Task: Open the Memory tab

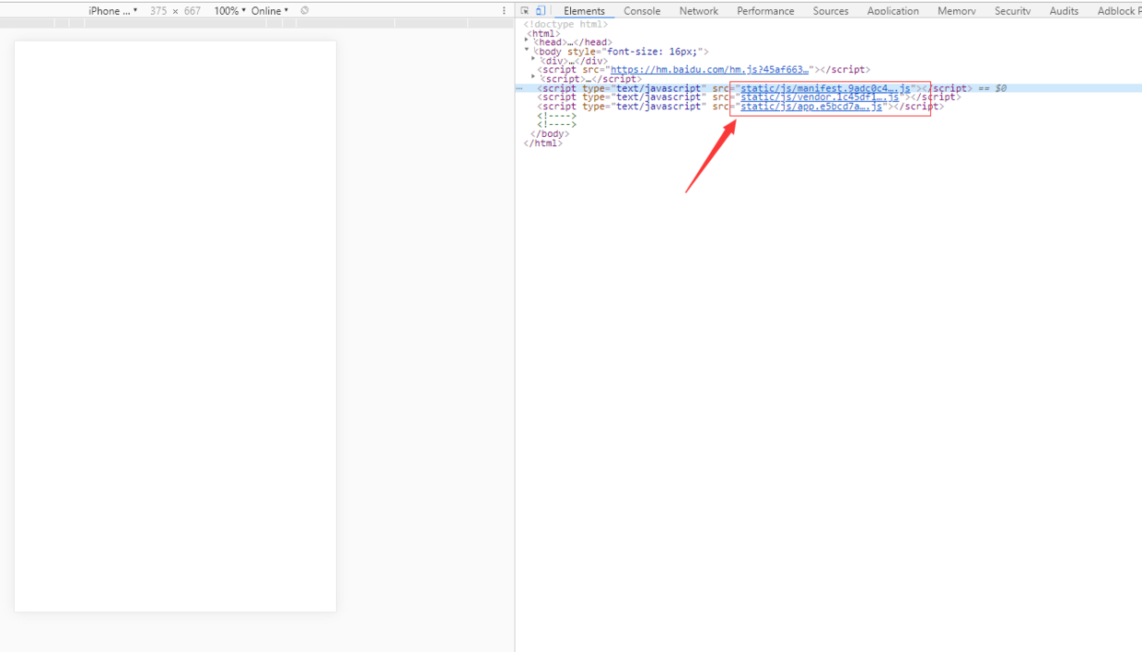Action: click(957, 11)
